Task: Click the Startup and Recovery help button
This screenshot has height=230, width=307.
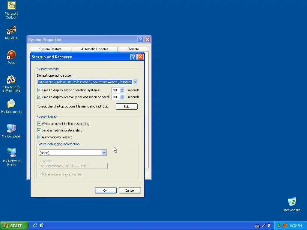Action: click(133, 57)
